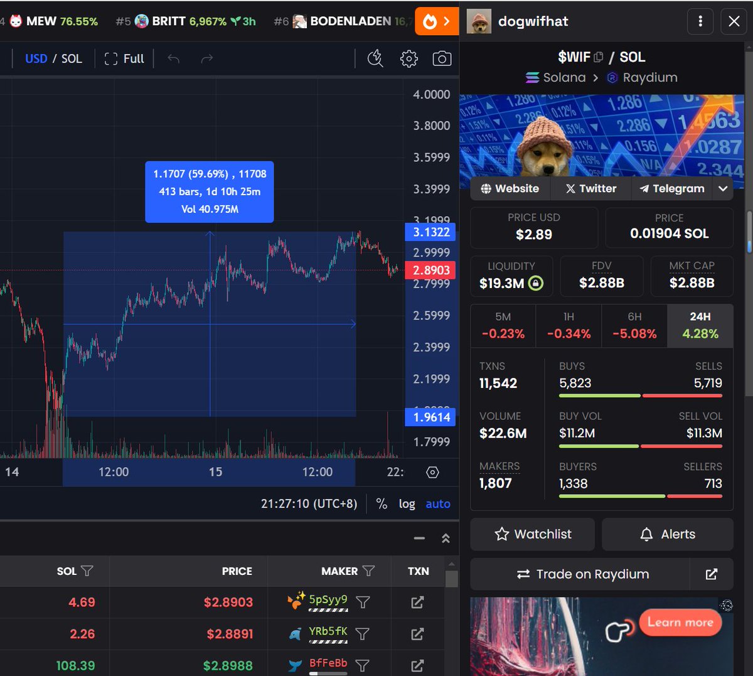Toggle auto scale on chart
This screenshot has height=676, width=753.
(438, 503)
